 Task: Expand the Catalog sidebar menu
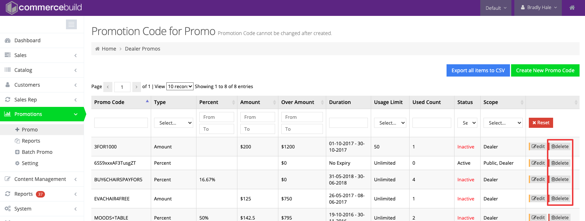(x=42, y=70)
